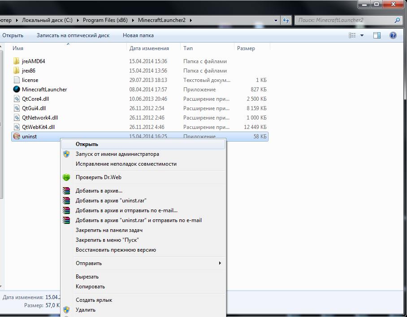
Task: Click Новая папка toolbar button
Action: click(x=138, y=35)
